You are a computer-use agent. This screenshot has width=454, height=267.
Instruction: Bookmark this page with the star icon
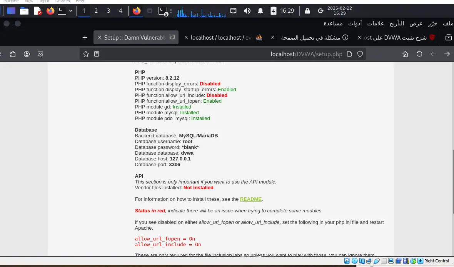86,54
